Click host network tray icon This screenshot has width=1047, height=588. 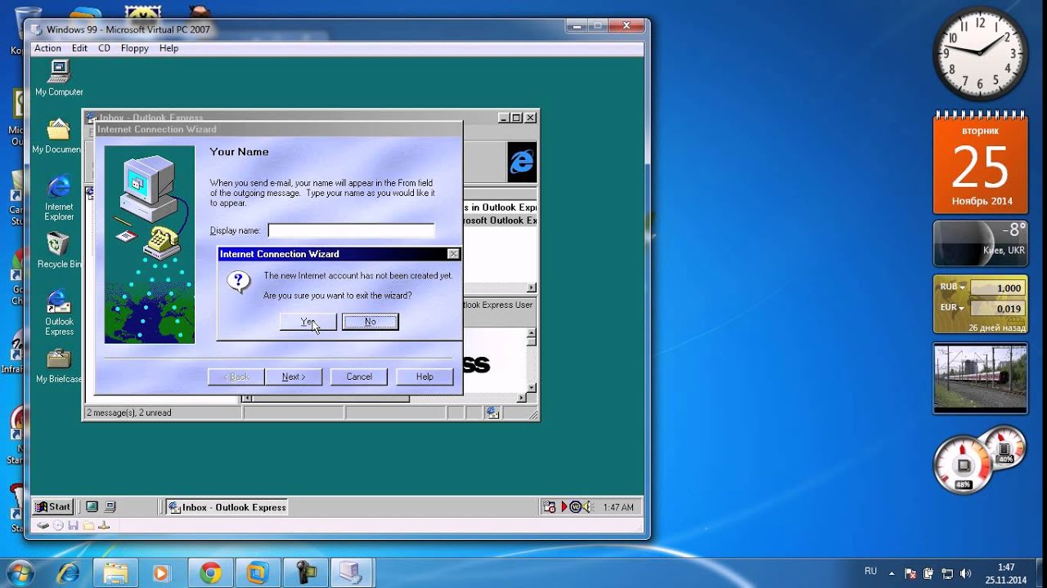pyautogui.click(x=947, y=574)
